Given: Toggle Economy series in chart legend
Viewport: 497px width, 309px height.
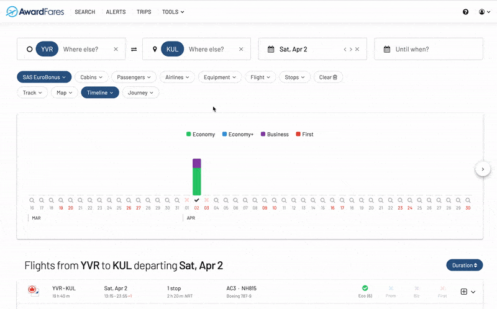Looking at the screenshot, I should (200, 134).
